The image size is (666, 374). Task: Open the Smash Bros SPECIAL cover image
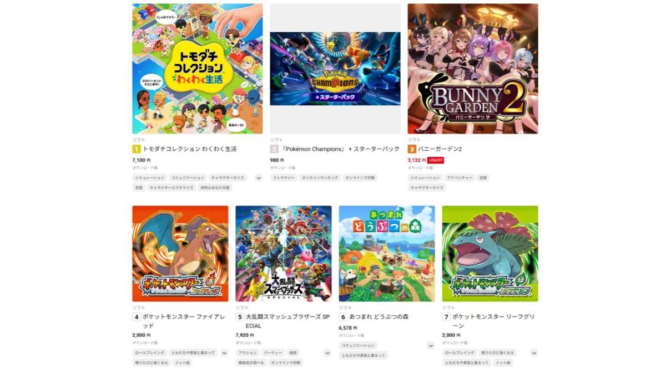(284, 254)
